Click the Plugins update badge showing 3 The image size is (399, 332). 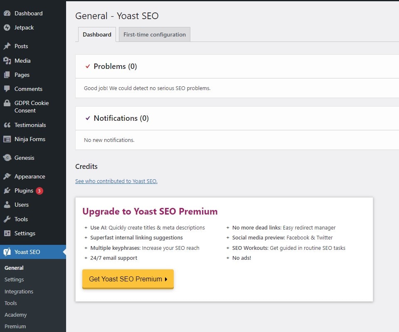click(39, 190)
